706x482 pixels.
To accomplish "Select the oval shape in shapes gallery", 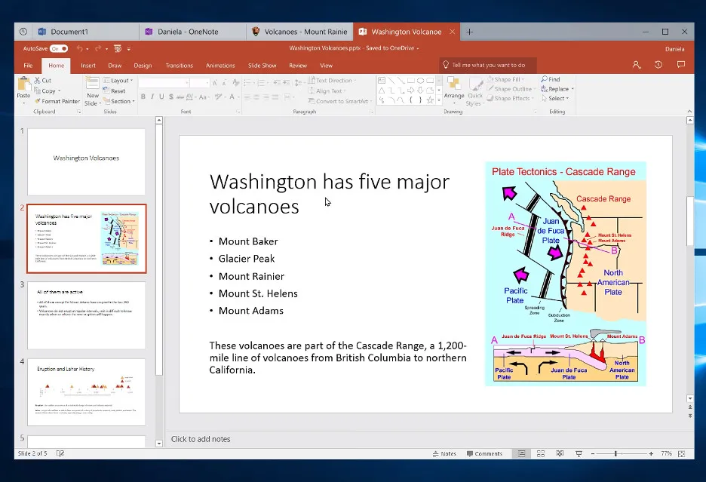I will tap(421, 81).
